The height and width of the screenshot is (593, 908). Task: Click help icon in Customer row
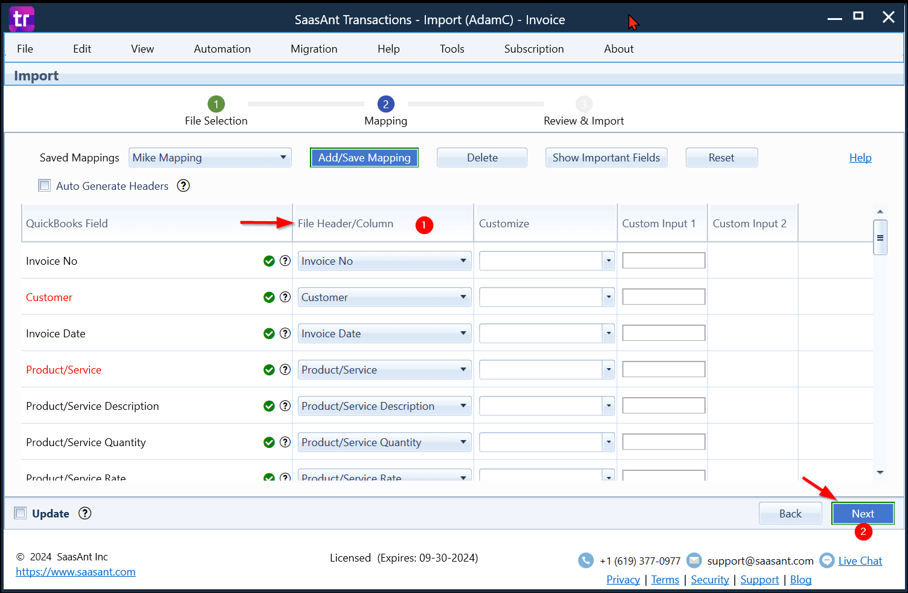pos(285,297)
